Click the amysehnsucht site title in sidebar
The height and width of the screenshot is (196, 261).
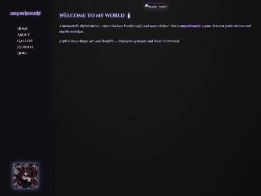tap(26, 14)
